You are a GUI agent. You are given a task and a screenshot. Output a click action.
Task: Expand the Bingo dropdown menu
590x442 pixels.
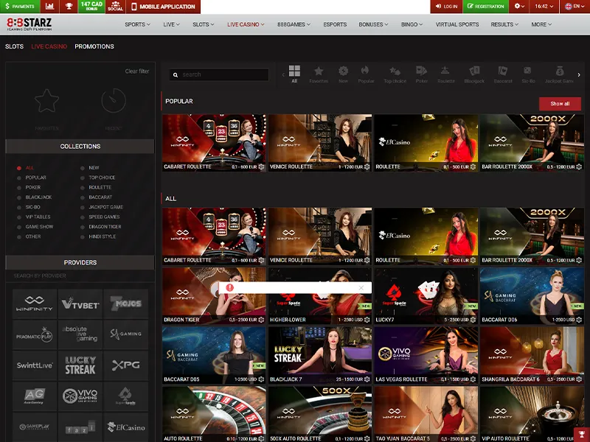412,24
